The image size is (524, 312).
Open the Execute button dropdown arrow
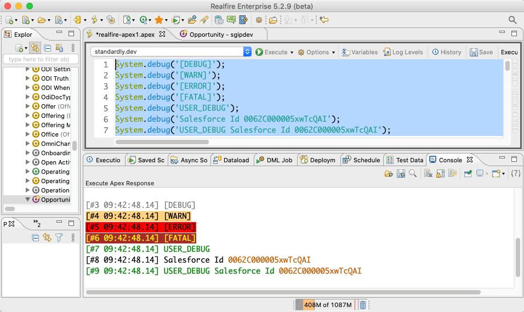click(292, 53)
